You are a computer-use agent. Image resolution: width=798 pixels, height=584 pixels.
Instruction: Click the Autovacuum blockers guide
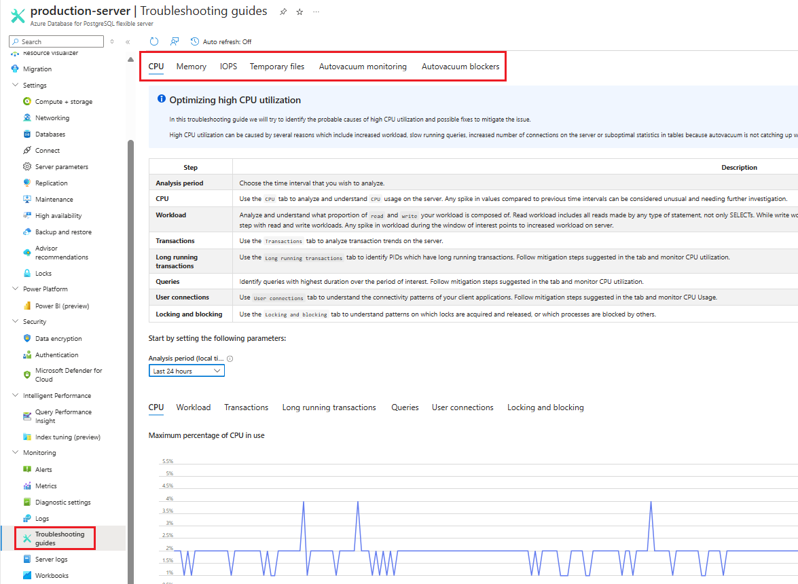460,66
